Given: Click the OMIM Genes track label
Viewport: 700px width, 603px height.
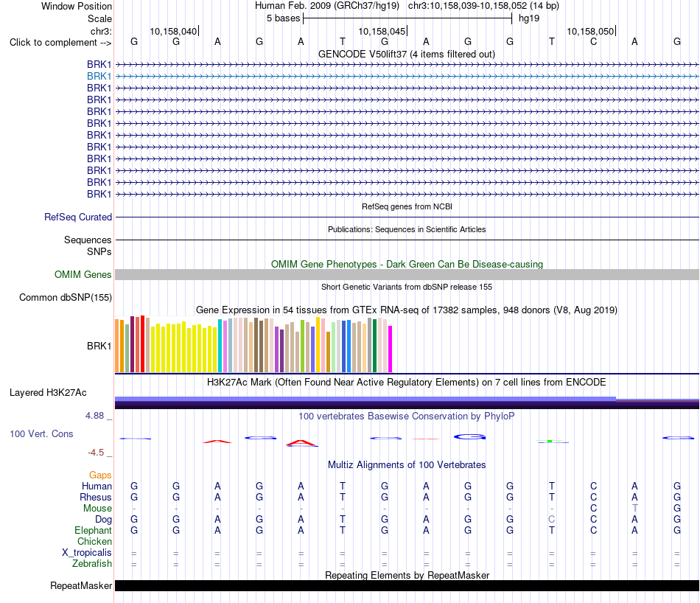Looking at the screenshot, I should (x=83, y=275).
